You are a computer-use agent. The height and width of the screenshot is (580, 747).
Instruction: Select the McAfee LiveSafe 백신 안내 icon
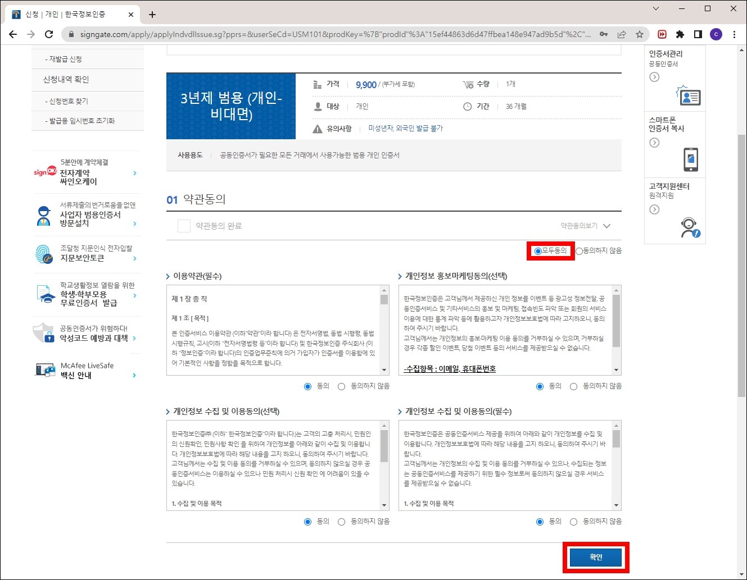pos(45,369)
